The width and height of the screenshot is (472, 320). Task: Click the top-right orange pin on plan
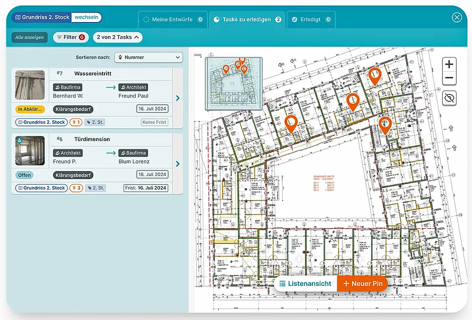pyautogui.click(x=375, y=76)
